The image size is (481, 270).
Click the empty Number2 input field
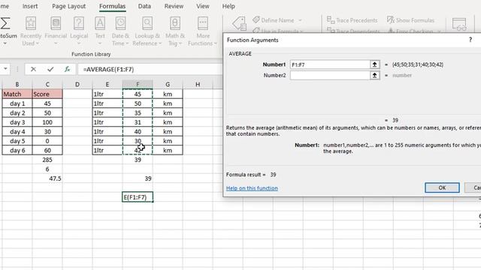pos(330,75)
